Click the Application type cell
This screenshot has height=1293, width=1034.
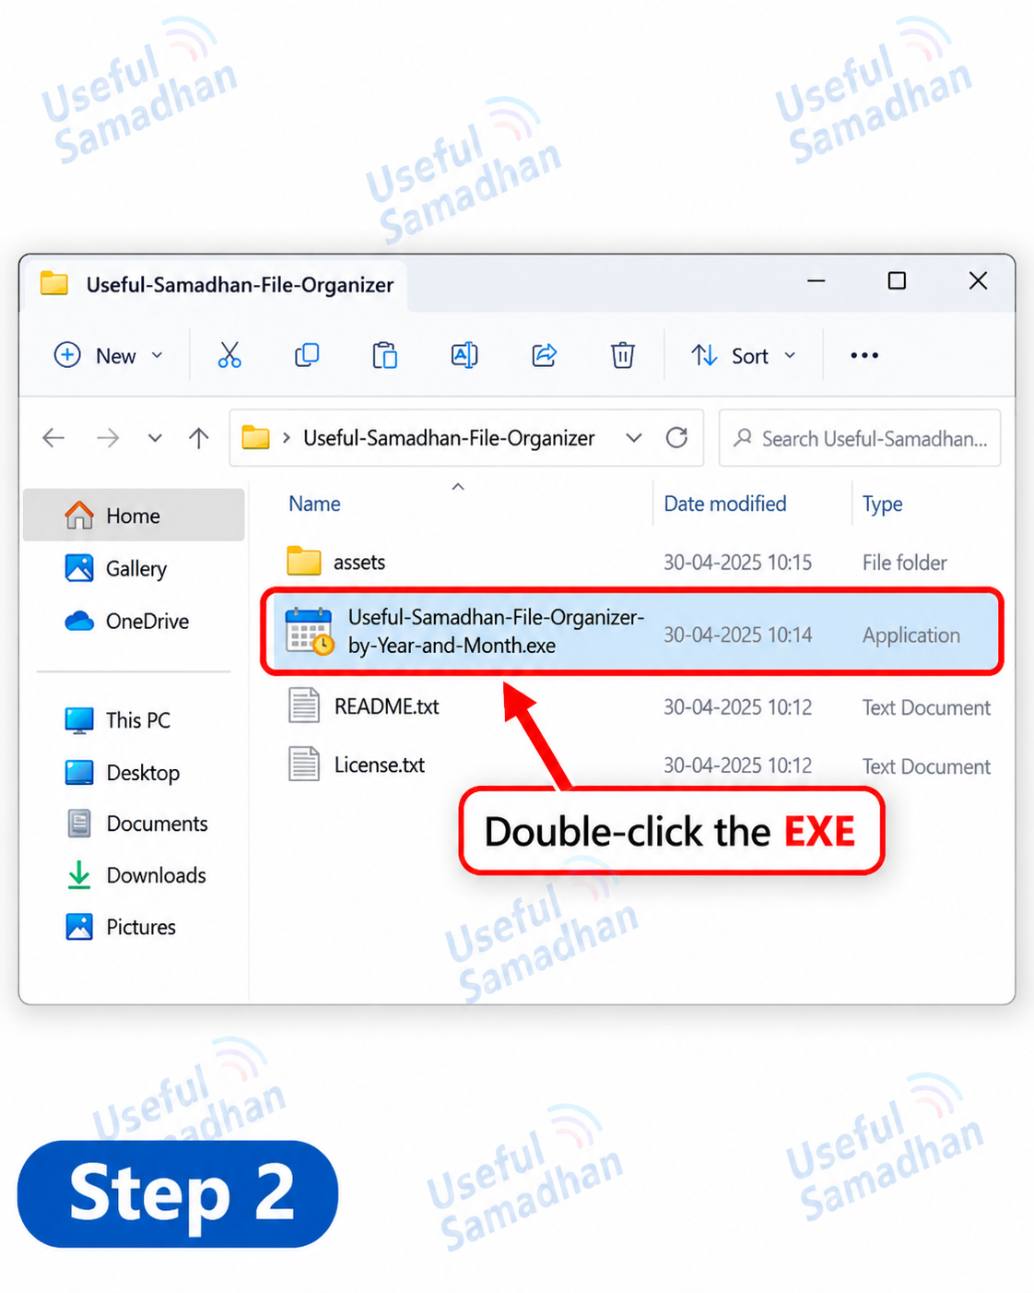click(911, 635)
